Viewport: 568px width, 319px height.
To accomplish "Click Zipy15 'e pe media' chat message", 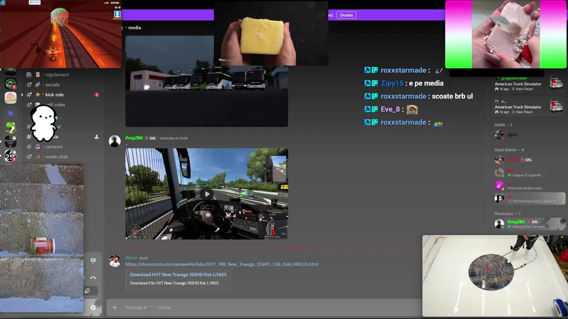I will [x=404, y=83].
